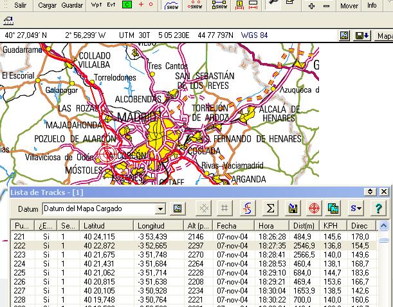
Task: Toggle track list window roll-up arrows
Action: pos(370,192)
